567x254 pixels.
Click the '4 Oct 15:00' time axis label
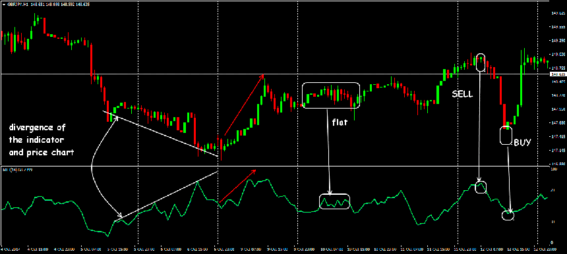click(38, 249)
